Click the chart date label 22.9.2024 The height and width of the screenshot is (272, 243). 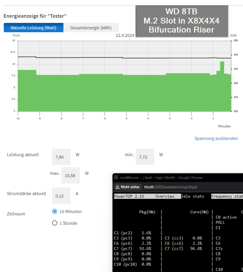point(125,36)
